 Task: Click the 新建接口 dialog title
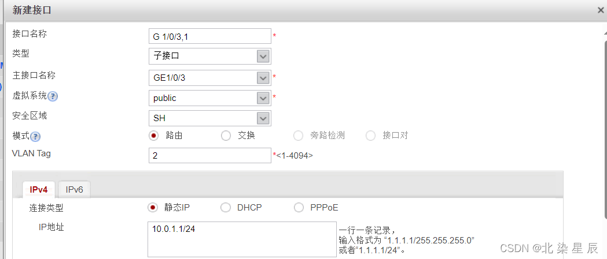tap(32, 10)
